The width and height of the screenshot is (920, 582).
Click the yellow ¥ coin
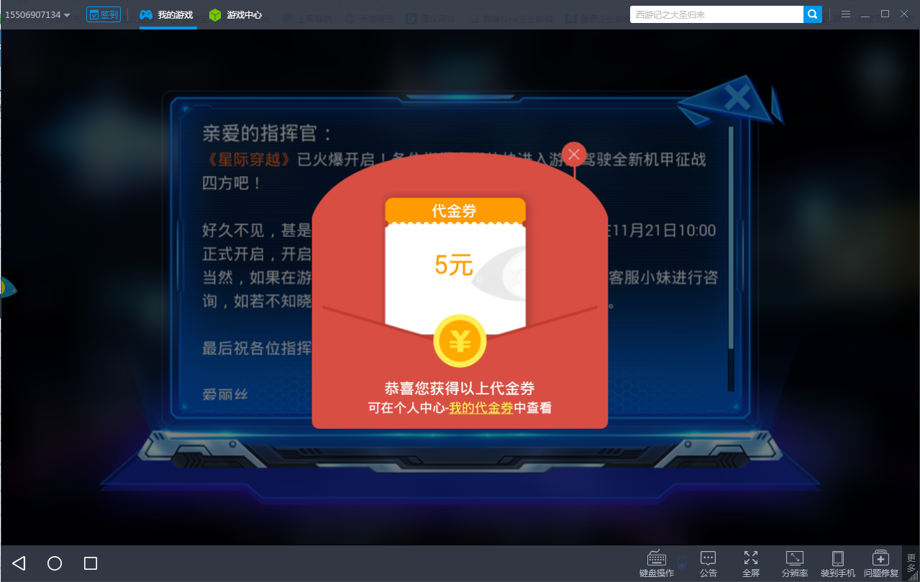tap(460, 341)
